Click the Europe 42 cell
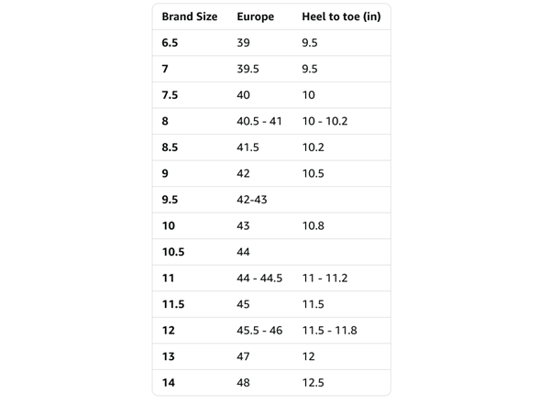Viewport: 539px width, 404px height. pos(244,173)
